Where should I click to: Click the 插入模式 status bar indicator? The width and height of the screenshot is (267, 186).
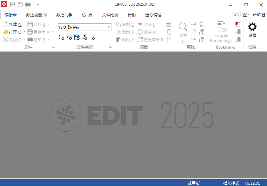tap(231, 183)
